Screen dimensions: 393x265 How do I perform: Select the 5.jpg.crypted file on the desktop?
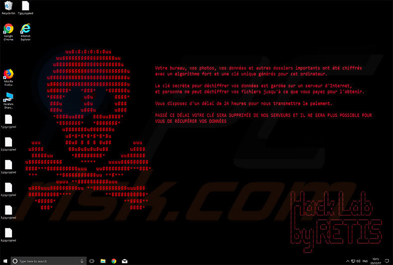click(8, 212)
